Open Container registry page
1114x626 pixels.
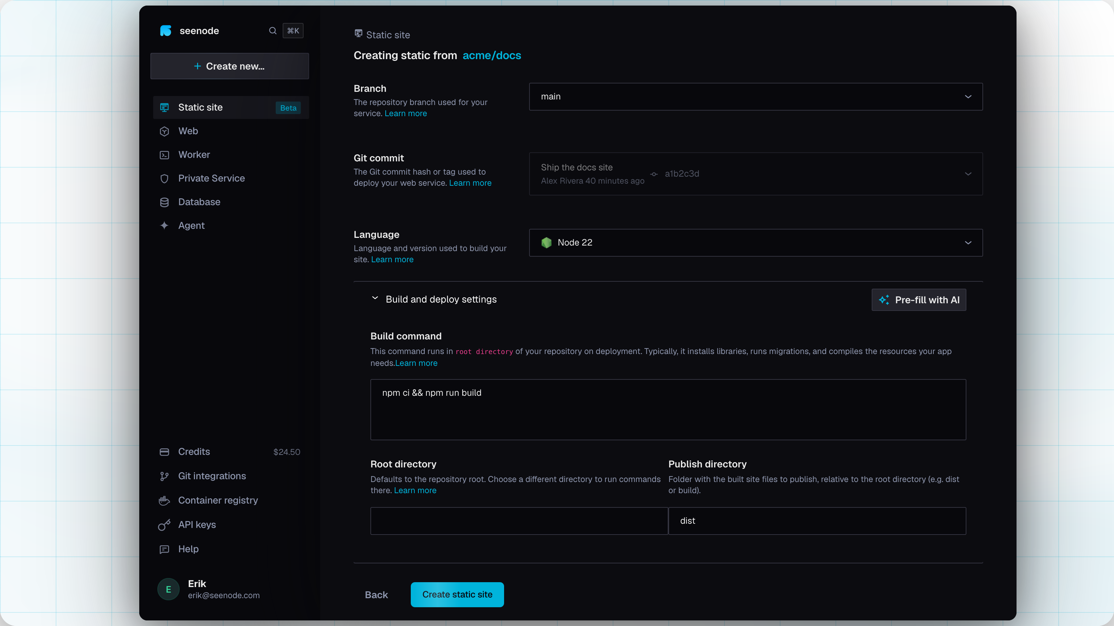point(231,500)
